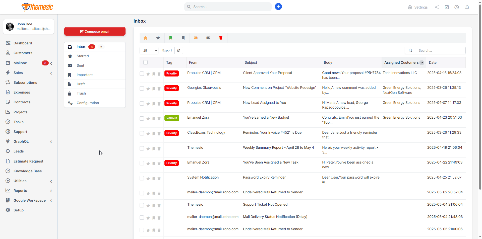Click the Export button
The width and height of the screenshot is (482, 239).
tap(167, 50)
